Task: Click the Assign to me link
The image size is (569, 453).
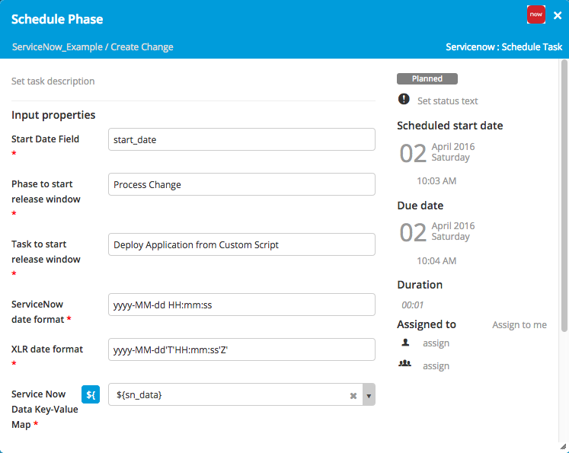Action: 519,325
